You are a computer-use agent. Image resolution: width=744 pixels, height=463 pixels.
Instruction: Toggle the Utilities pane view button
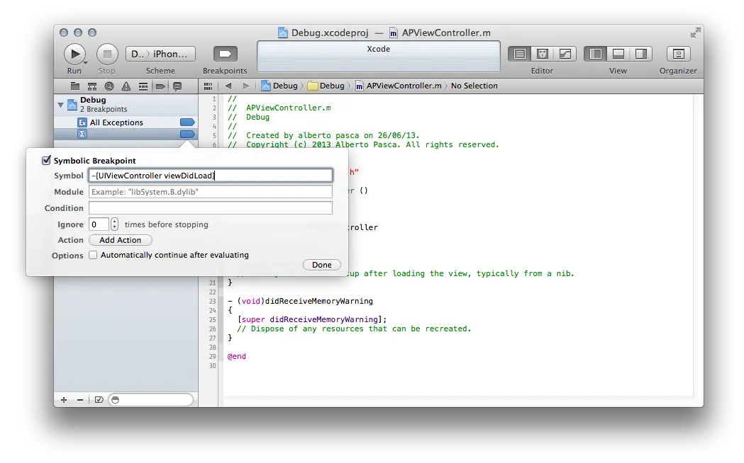tap(641, 54)
